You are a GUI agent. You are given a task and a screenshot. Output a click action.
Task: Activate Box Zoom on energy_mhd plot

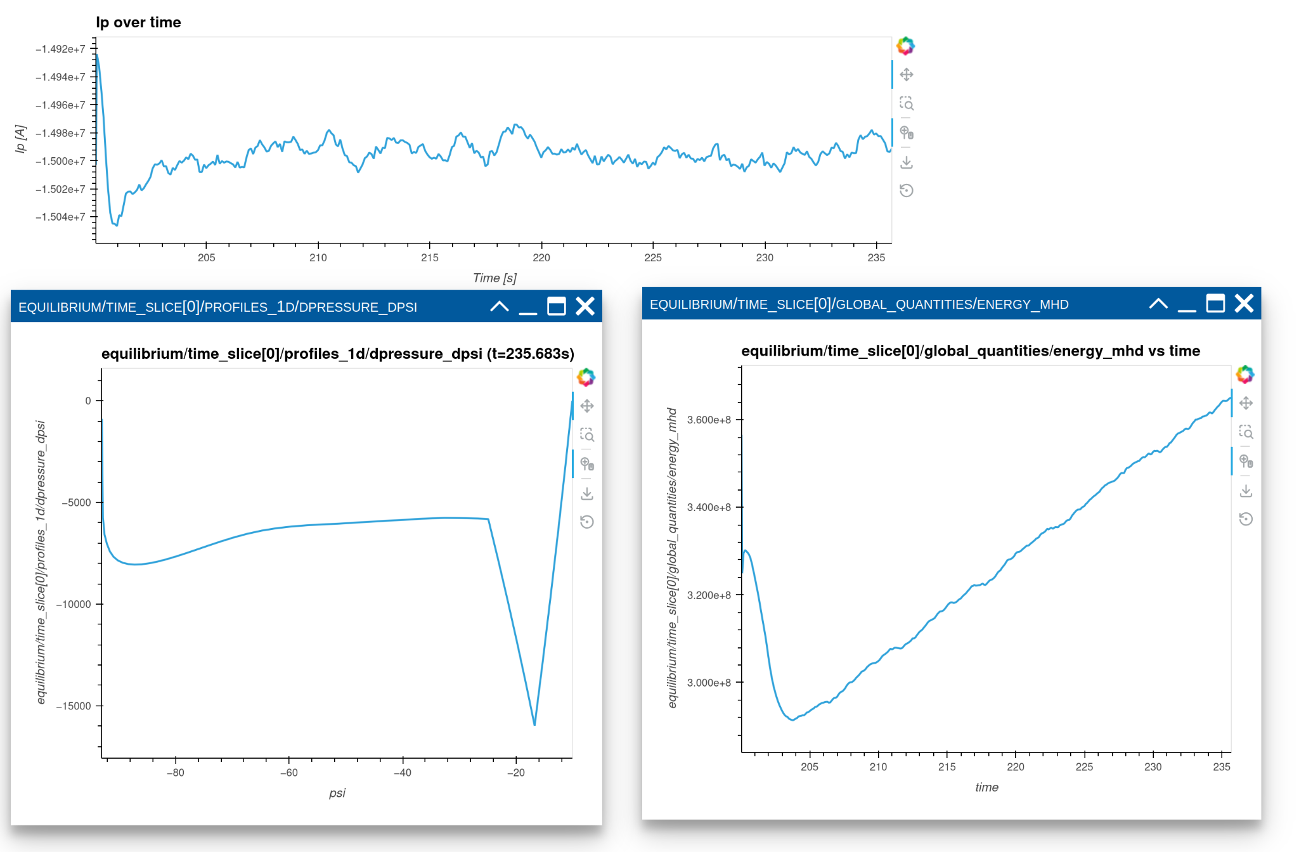click(x=1246, y=432)
